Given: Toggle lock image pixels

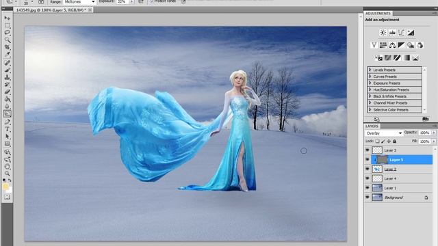Looking at the screenshot, I should 383,141.
